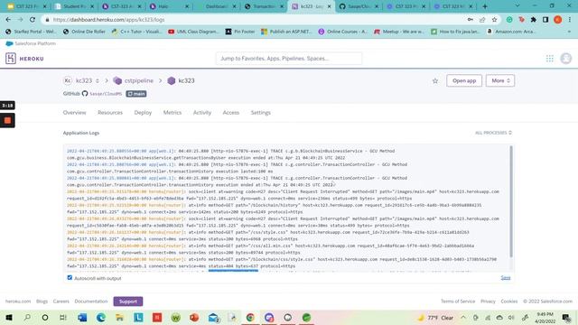Screen dimensions: 578x325
Task: Open File Explorer from taskbar
Action: (119, 317)
